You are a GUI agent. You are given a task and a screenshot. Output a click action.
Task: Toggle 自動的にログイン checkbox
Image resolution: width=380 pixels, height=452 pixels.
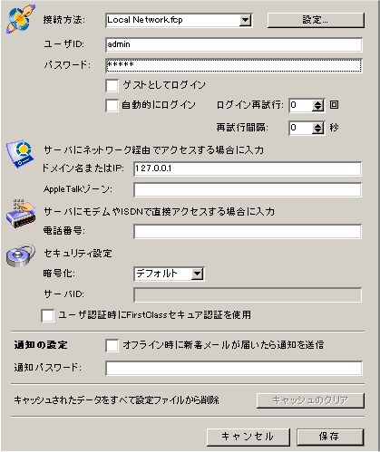[x=112, y=106]
